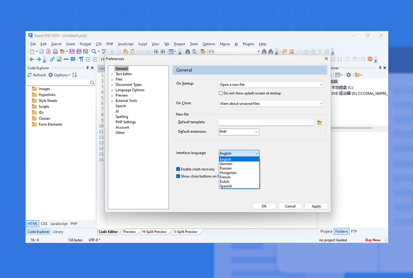Click the paragraph pilcrow formatting icon

pyautogui.click(x=81, y=59)
